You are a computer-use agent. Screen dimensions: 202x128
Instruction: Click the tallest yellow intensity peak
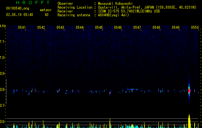[189, 121]
